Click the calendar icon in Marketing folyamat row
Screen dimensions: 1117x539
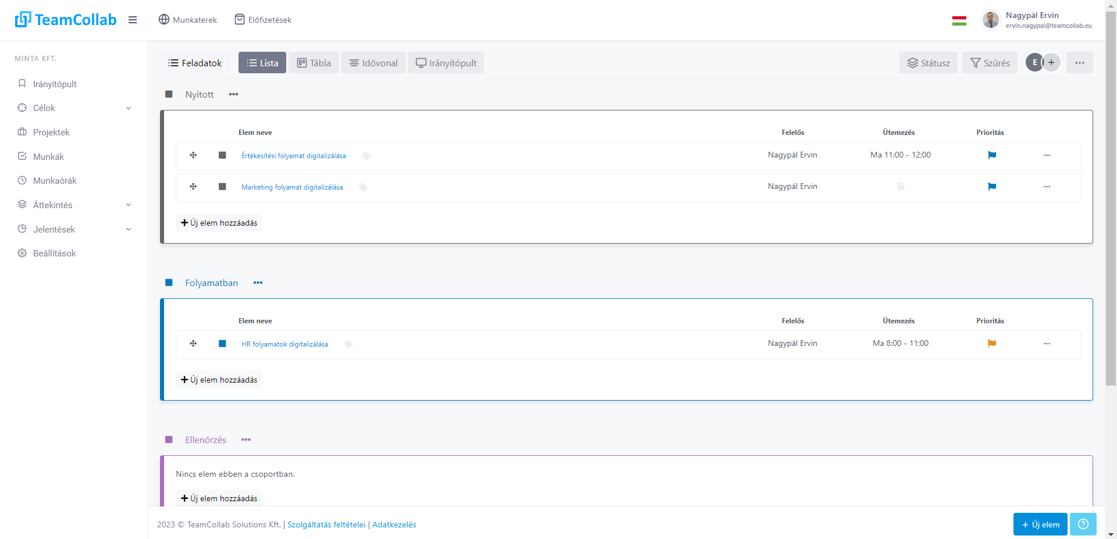pyautogui.click(x=900, y=187)
